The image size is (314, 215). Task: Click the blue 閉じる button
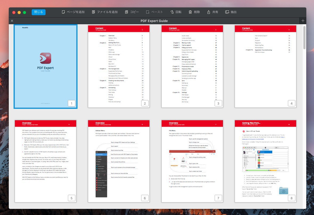pos(38,12)
